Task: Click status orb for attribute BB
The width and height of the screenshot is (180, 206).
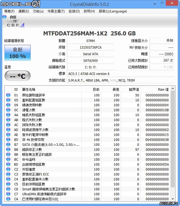Action: tap(8, 154)
